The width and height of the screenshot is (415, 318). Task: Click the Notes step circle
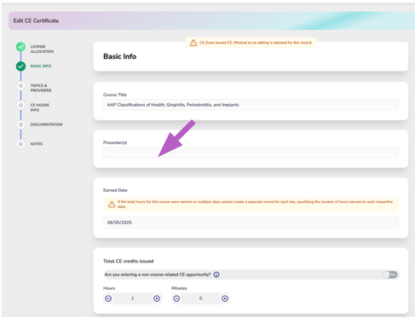click(20, 144)
